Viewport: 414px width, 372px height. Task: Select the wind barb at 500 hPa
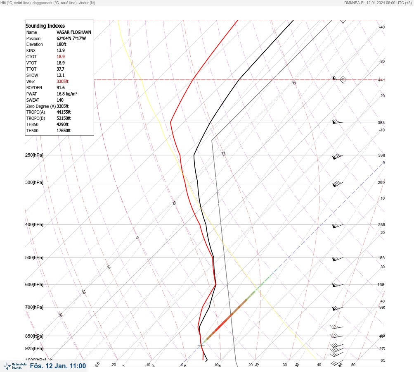338,259
